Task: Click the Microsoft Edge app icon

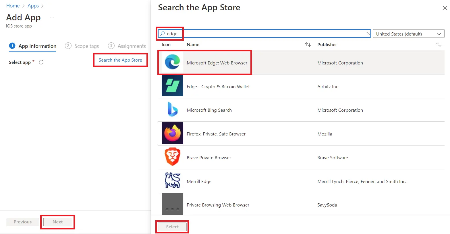Action: coord(172,62)
